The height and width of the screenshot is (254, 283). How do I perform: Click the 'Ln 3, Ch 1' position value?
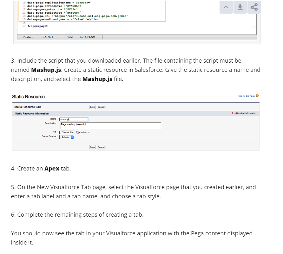pyautogui.click(x=47, y=37)
